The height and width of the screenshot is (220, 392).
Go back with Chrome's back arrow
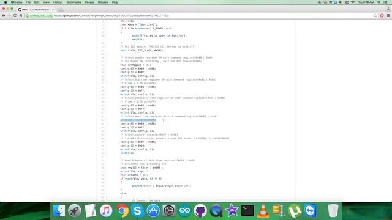(4, 16)
